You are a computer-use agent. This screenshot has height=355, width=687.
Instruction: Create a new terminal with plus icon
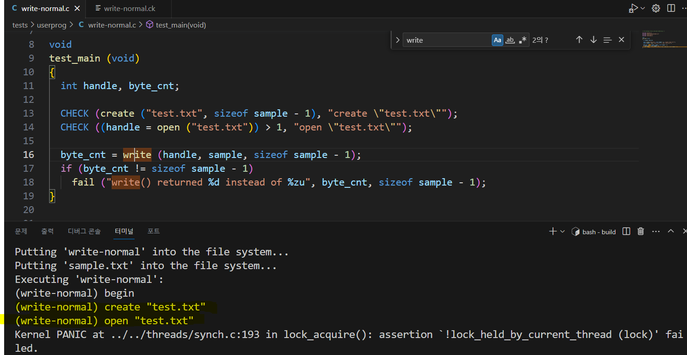pos(552,231)
